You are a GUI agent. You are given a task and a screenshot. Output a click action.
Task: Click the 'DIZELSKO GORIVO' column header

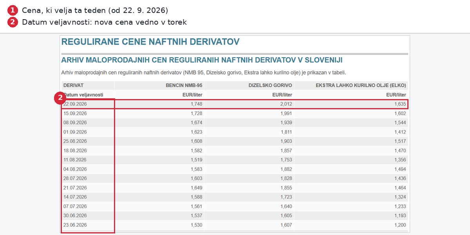[270, 85]
